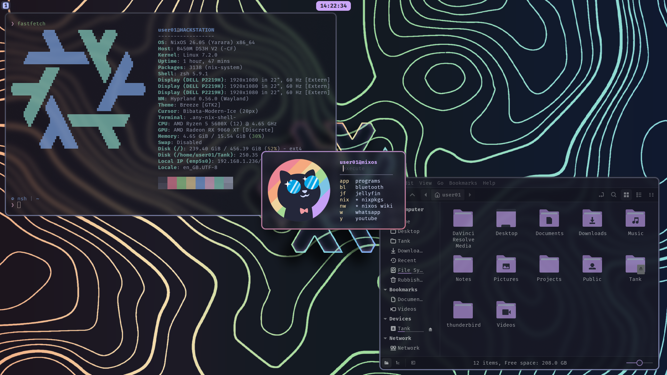667x375 pixels.
Task: Show tree view in the sidebar
Action: [398, 363]
